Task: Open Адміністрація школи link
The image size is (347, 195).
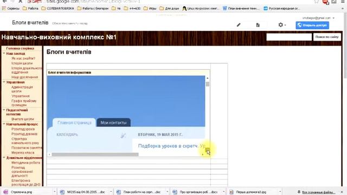Action: [x=22, y=89]
